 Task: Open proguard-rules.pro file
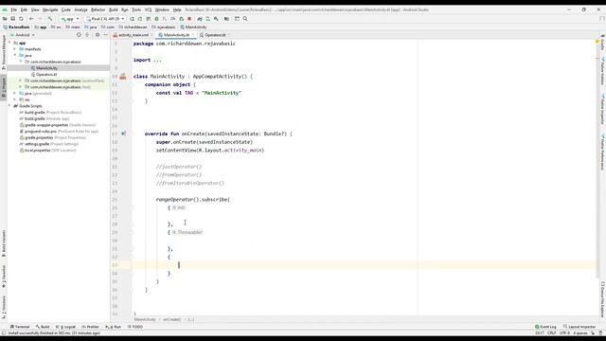[59, 131]
